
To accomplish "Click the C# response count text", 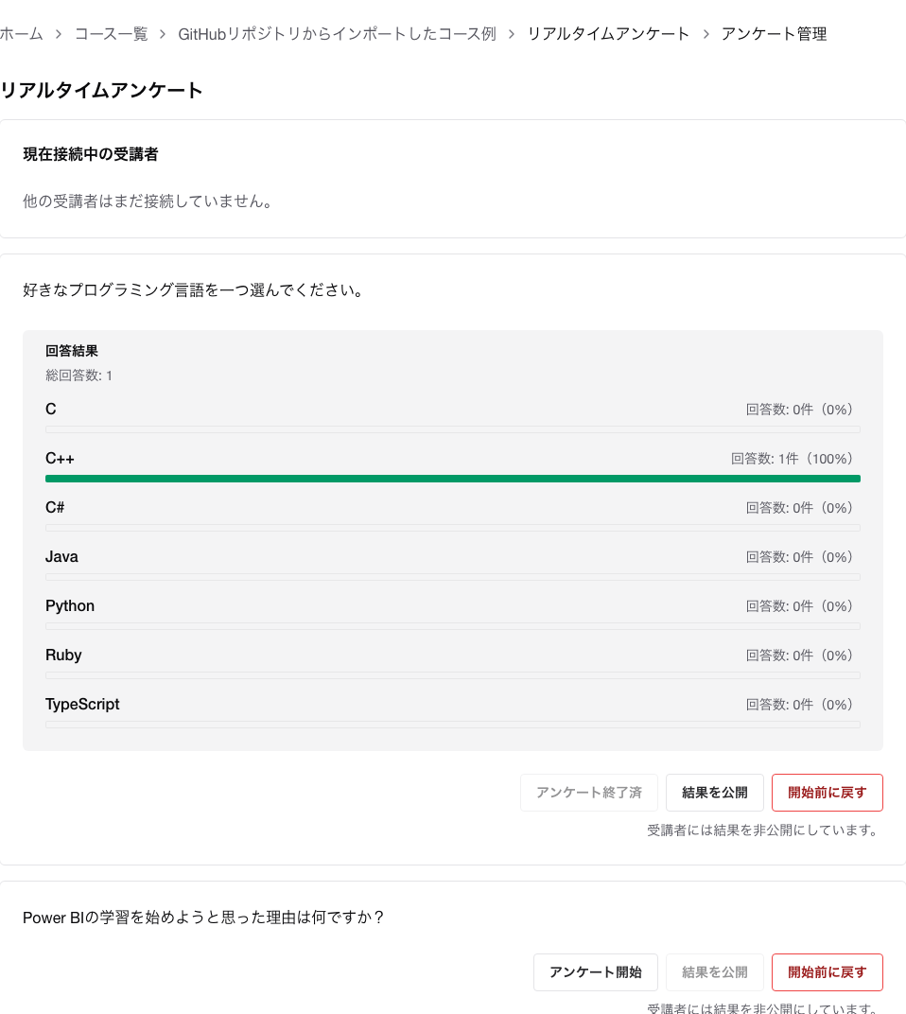I will 799,508.
